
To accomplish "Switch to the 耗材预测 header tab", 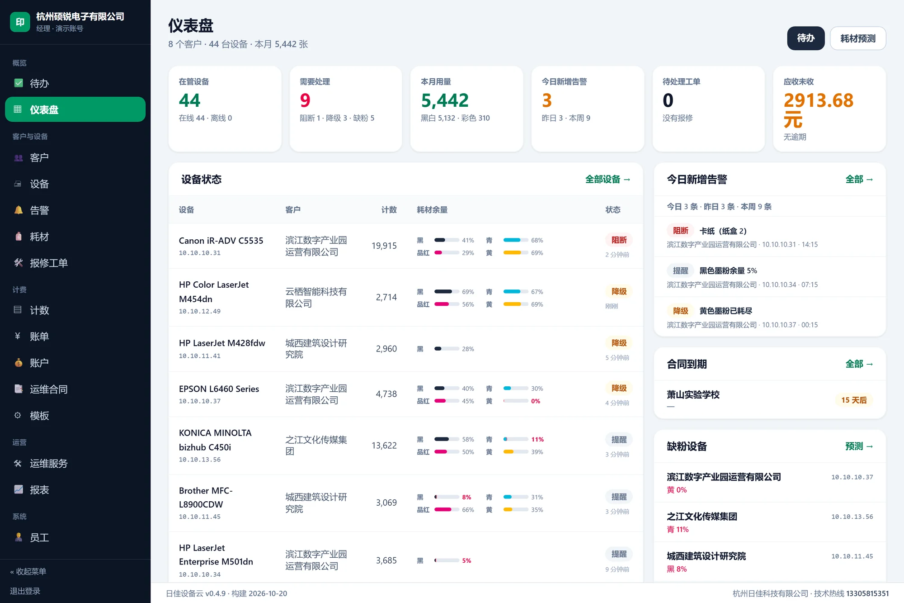I will click(858, 38).
